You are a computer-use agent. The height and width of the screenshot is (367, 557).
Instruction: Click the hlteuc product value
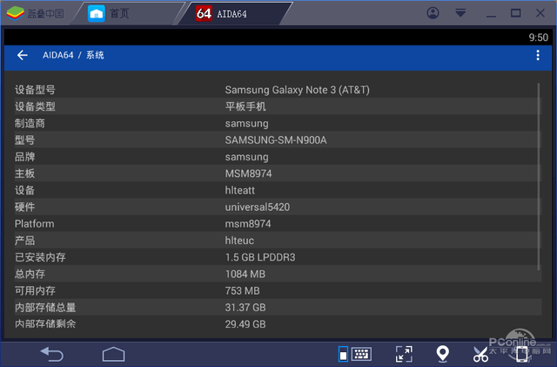pos(239,241)
